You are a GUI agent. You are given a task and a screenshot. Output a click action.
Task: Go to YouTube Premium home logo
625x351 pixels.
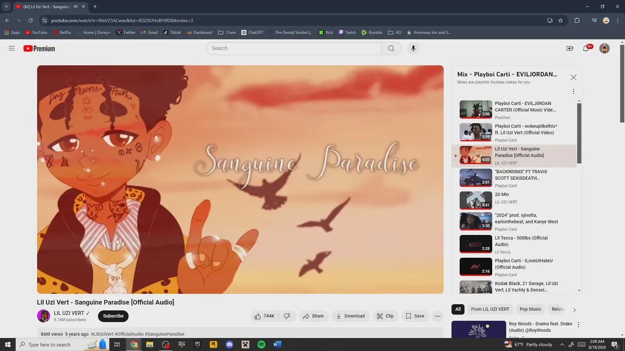click(x=39, y=48)
